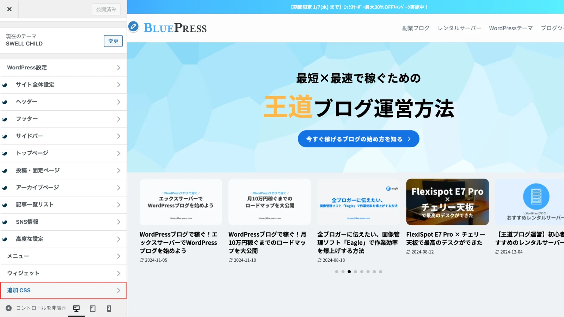Open the サイドバー settings panel
This screenshot has width=564, height=317.
pyautogui.click(x=63, y=136)
